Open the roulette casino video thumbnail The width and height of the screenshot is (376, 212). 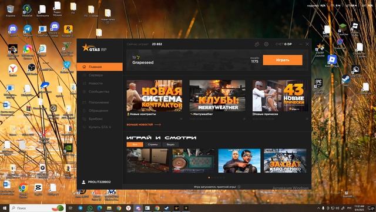click(193, 161)
